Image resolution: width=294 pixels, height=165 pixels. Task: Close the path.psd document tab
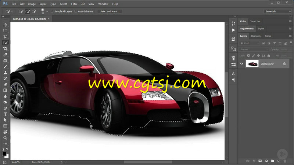pos(49,19)
